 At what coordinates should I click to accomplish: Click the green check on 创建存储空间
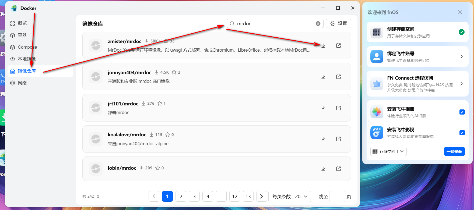(461, 32)
